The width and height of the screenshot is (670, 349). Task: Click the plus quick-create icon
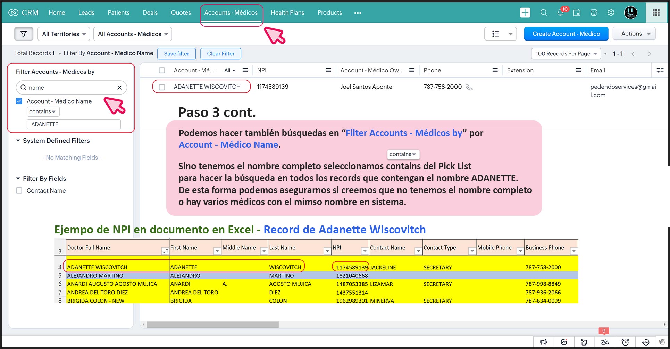[x=525, y=13]
